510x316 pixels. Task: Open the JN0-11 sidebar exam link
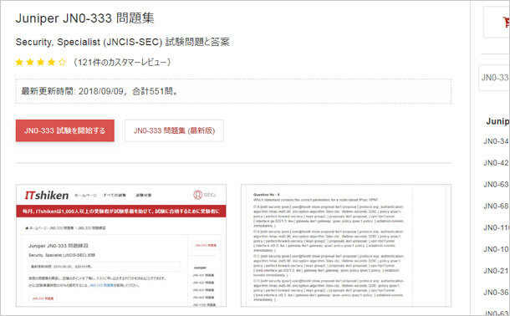point(497,227)
